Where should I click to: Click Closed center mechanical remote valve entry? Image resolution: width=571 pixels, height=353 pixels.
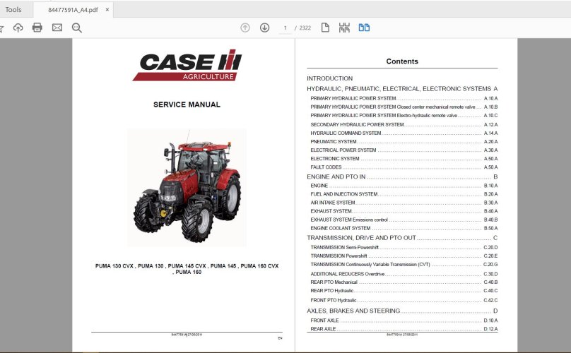coord(404,107)
